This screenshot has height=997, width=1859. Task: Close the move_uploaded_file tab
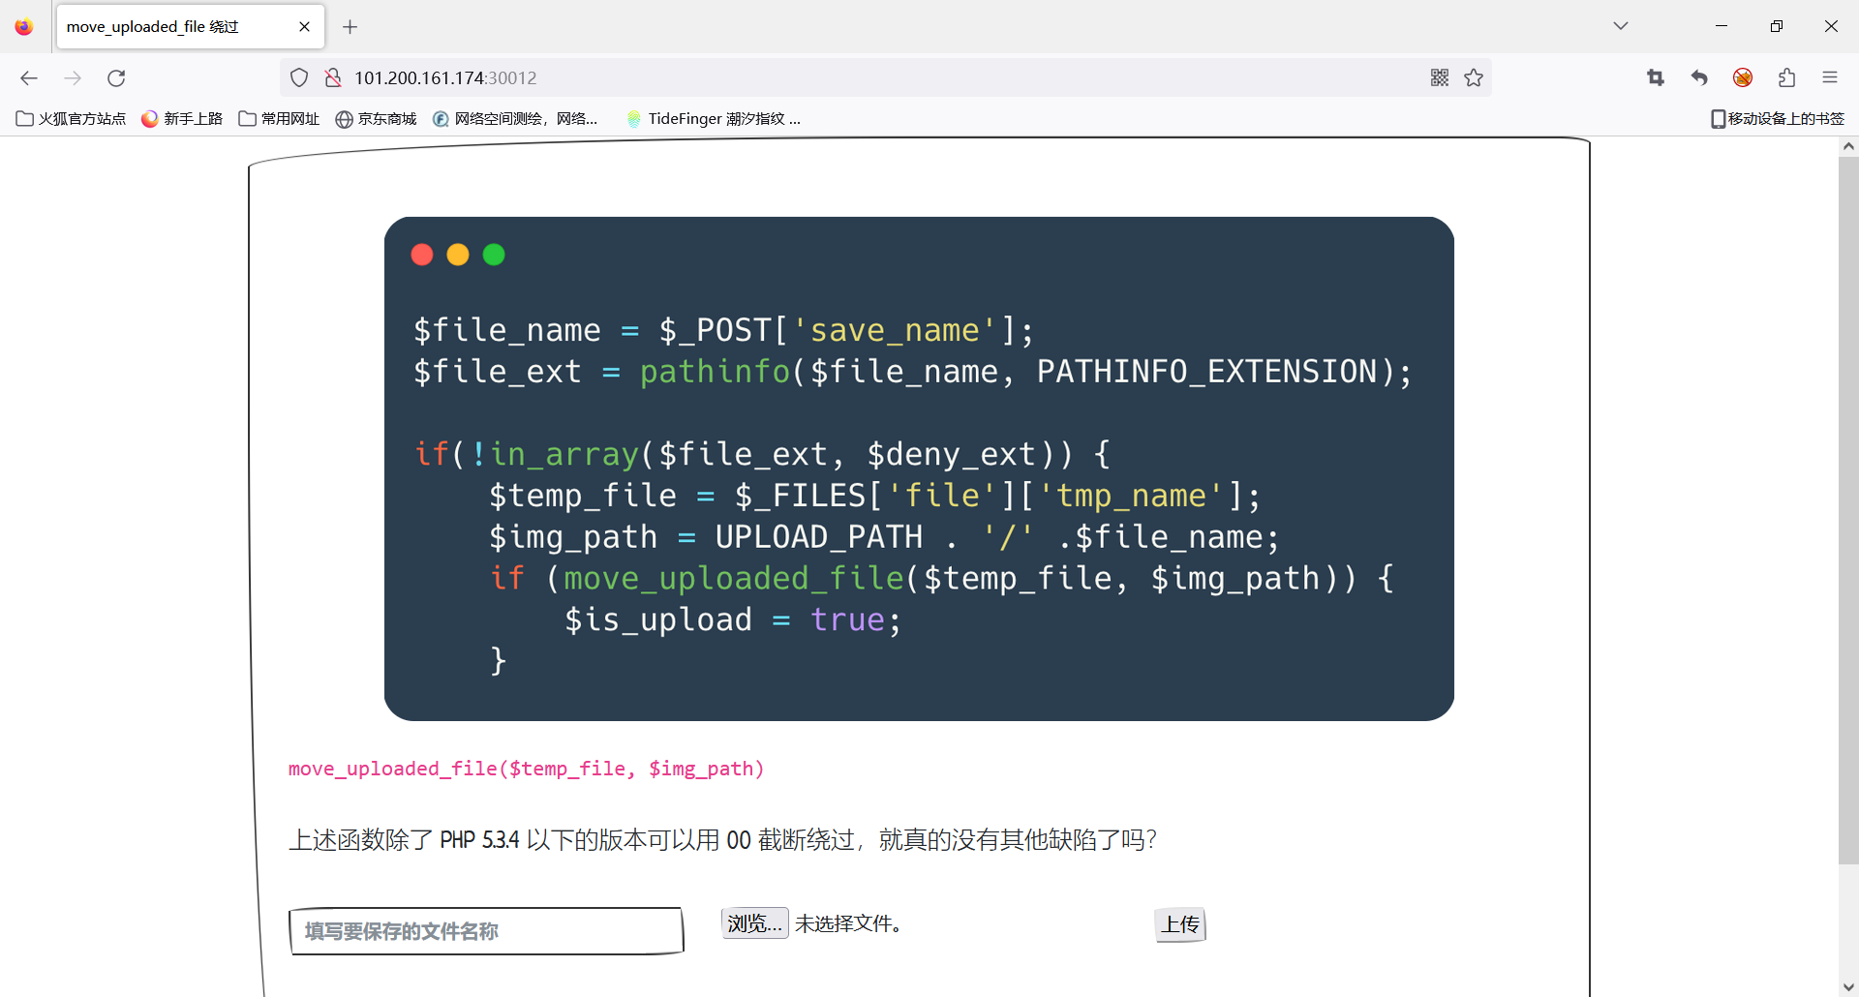[x=304, y=27]
